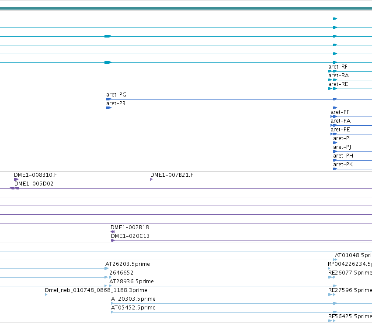Choose the RE56425.5prime EST label

350,316
